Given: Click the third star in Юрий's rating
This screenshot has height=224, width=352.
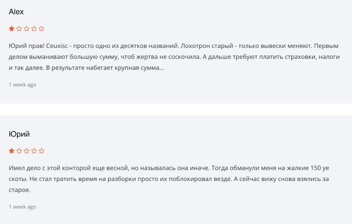Looking at the screenshot, I should pos(27,151).
